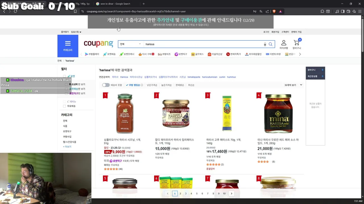Screen dimensions: 364x204
Task: Go to next results page arrow
Action: tap(231, 194)
